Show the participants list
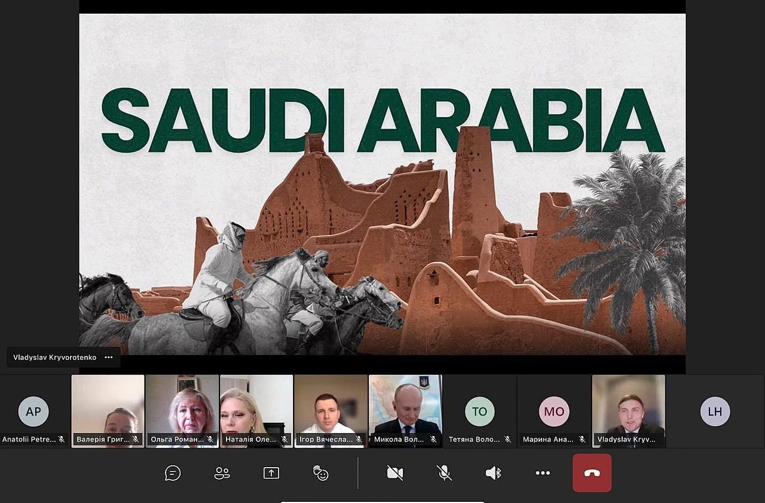Image resolution: width=765 pixels, height=503 pixels. [222, 473]
